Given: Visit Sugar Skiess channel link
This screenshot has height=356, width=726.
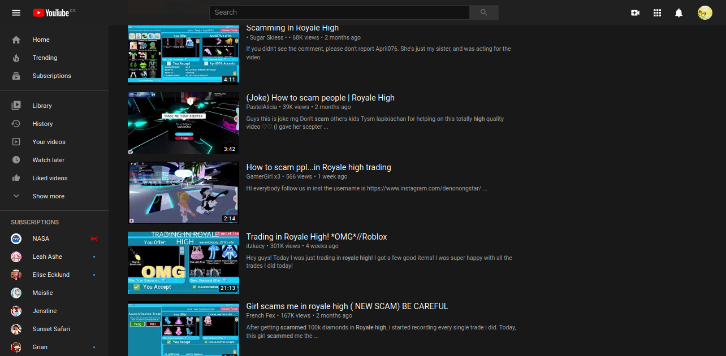Looking at the screenshot, I should tap(266, 37).
